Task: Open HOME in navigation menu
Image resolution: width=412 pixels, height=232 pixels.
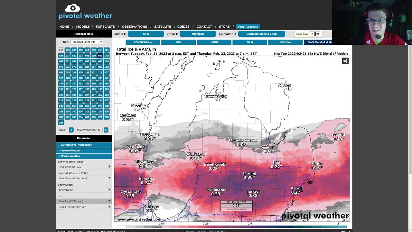Action: [64, 27]
